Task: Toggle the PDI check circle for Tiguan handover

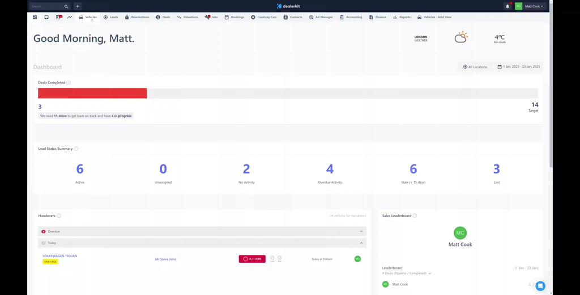Action: (x=279, y=258)
